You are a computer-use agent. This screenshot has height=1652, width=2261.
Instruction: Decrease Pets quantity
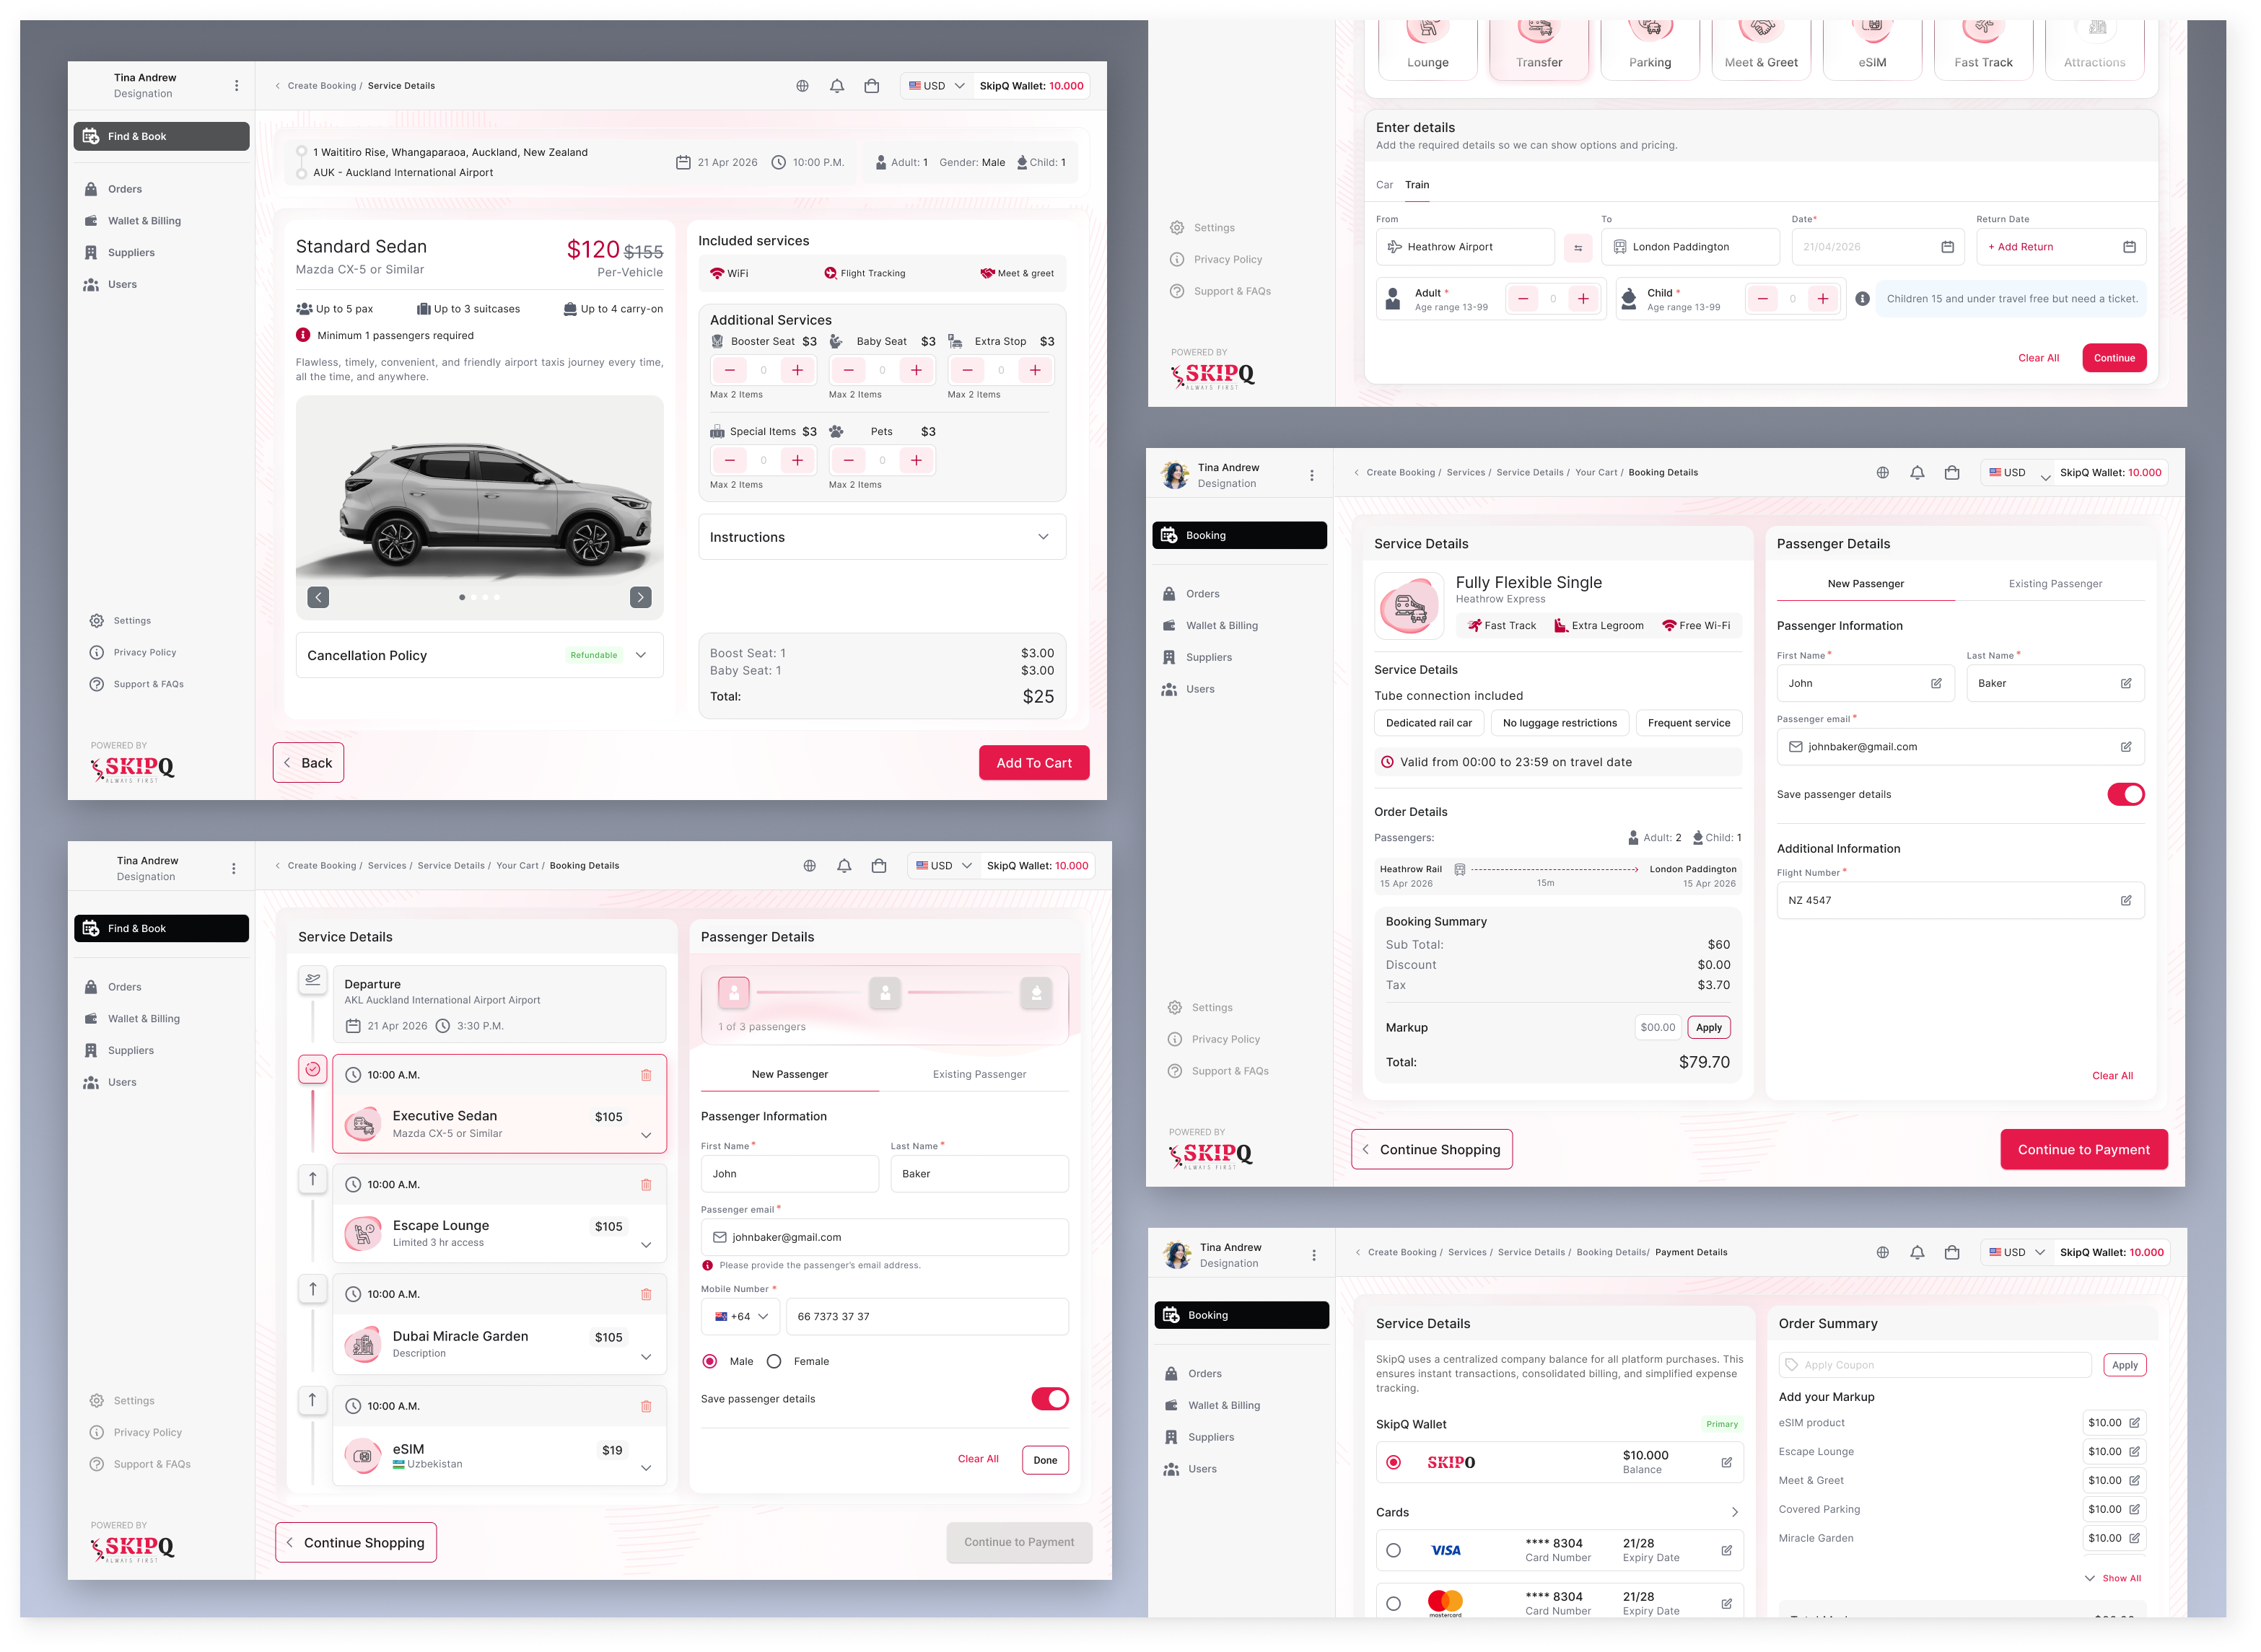point(849,460)
